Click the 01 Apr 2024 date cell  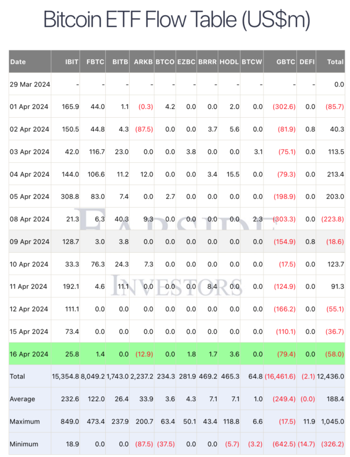point(29,106)
